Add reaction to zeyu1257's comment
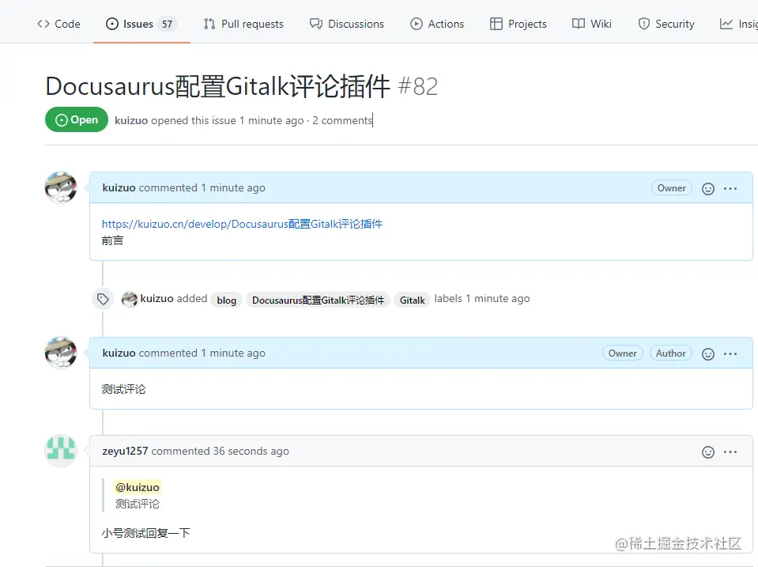The height and width of the screenshot is (567, 758). tap(707, 452)
